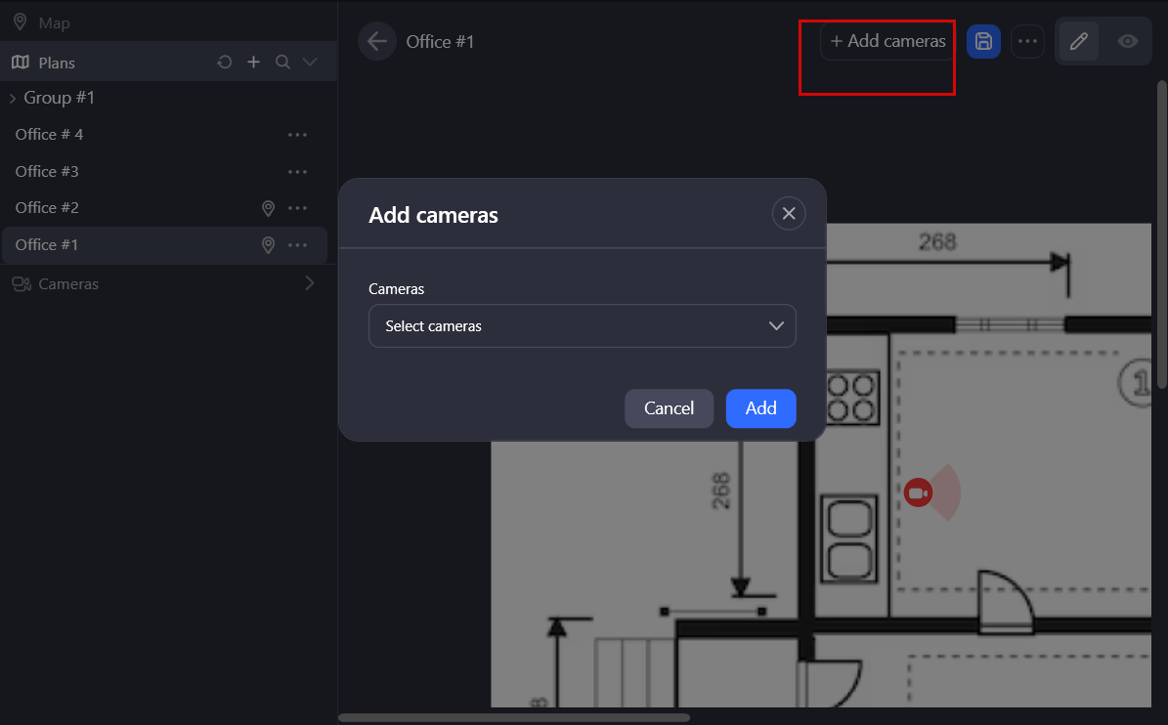The height and width of the screenshot is (725, 1168).
Task: Expand the Cameras section
Action: 310,283
